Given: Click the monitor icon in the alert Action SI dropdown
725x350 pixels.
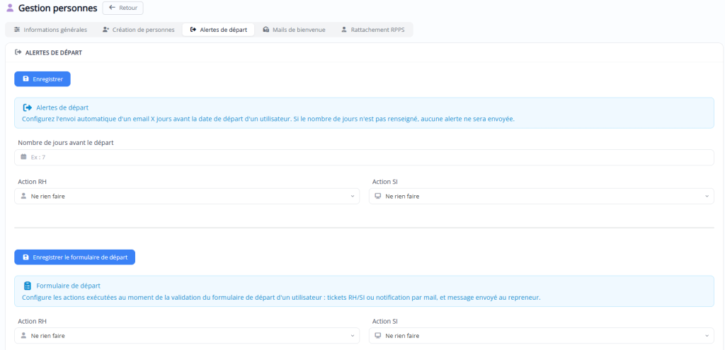Looking at the screenshot, I should point(378,197).
